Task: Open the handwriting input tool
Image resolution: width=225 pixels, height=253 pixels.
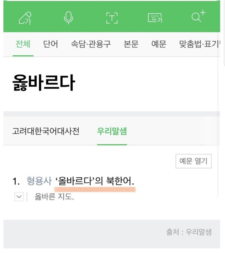Action: click(x=25, y=18)
